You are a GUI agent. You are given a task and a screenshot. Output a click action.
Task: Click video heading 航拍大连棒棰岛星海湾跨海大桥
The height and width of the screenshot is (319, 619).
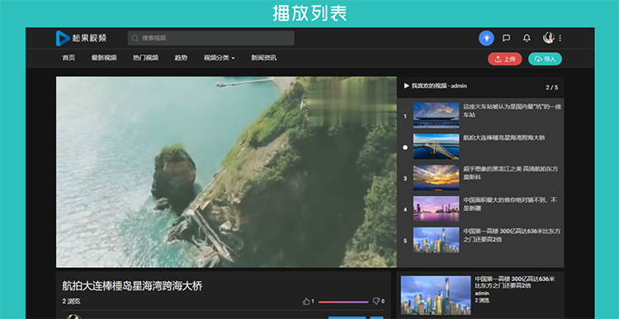(x=132, y=286)
